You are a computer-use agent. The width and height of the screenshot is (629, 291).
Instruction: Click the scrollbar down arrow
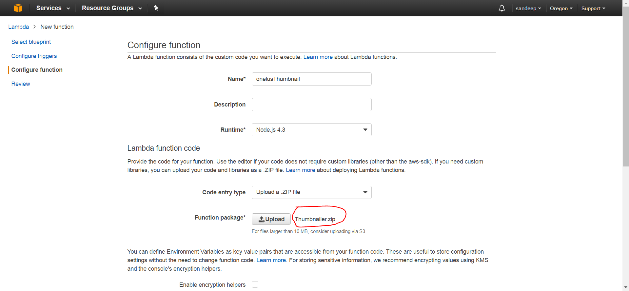click(x=626, y=287)
